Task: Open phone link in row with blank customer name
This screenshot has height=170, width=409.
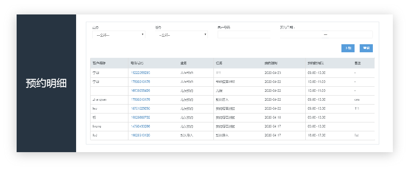Action: (140, 91)
